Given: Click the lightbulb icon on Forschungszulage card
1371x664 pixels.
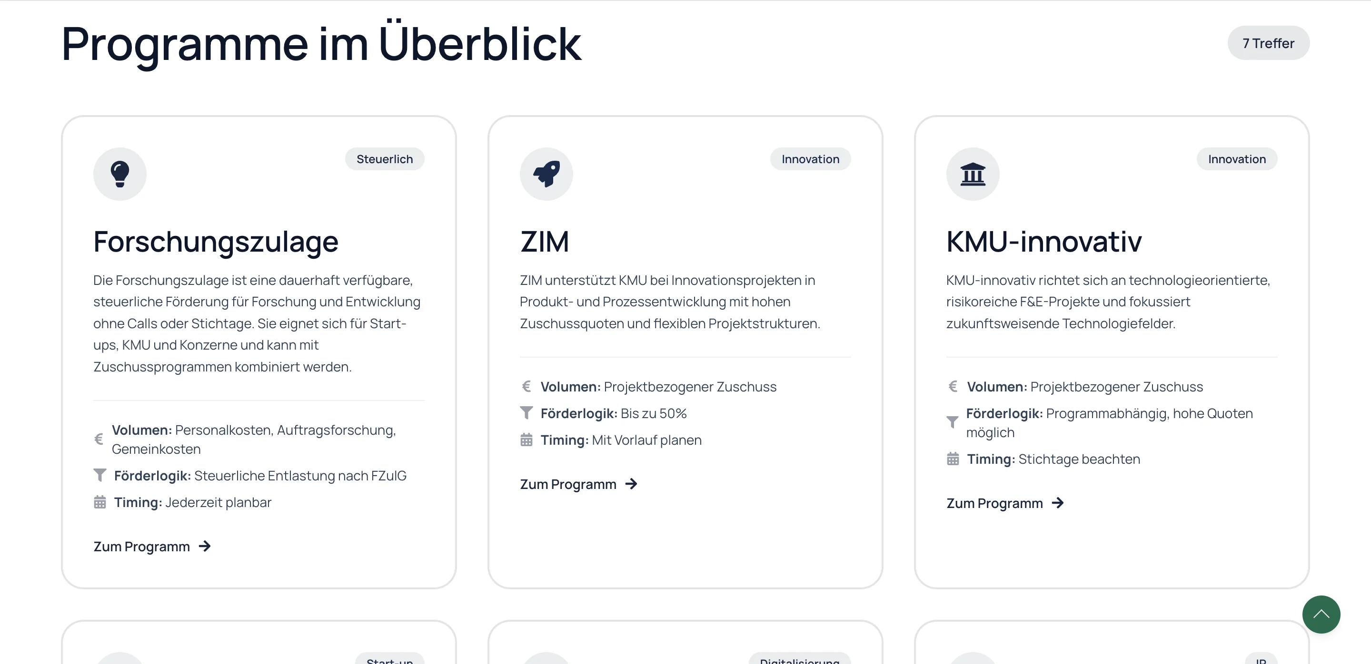Looking at the screenshot, I should click(x=120, y=174).
